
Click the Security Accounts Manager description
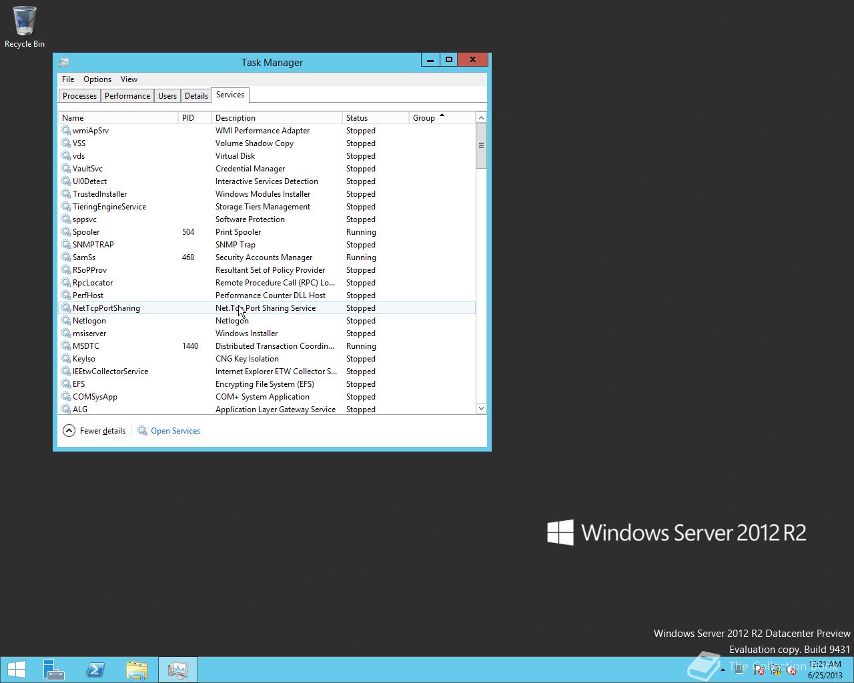(264, 257)
